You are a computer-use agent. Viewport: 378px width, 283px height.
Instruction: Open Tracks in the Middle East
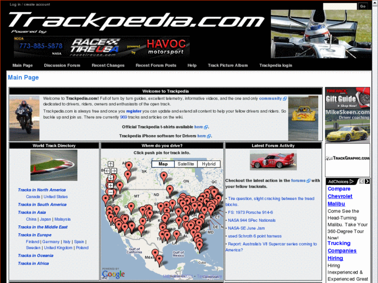click(43, 227)
